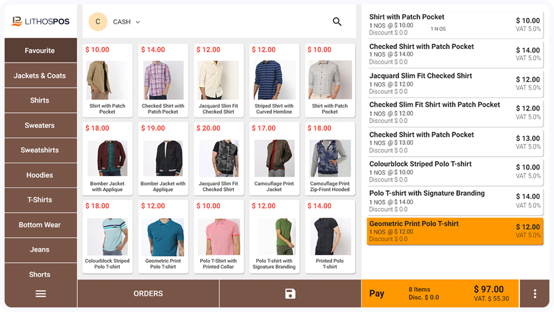Open the search magnifier icon
Screen dimensions: 554x312
tap(337, 22)
